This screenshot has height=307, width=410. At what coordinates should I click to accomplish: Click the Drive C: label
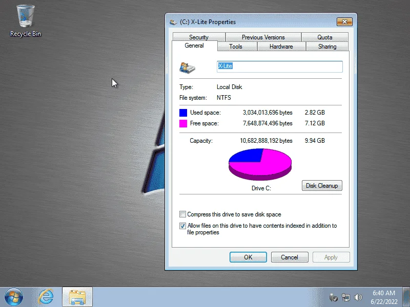tap(261, 188)
